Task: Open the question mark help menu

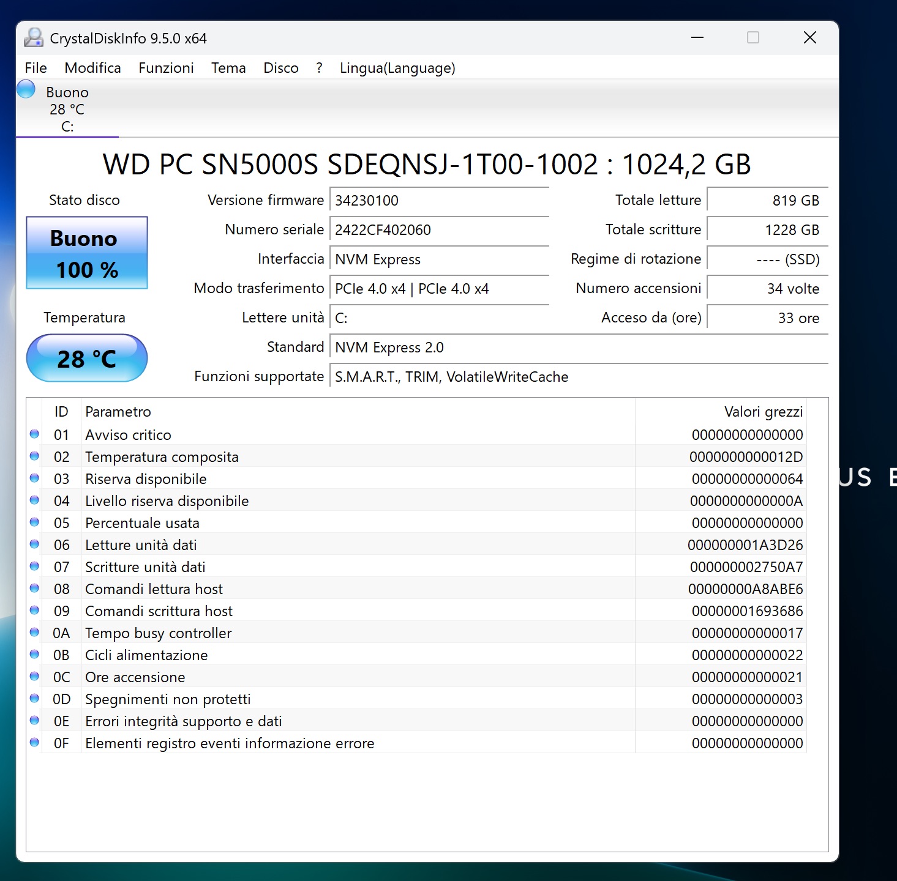Action: [319, 68]
